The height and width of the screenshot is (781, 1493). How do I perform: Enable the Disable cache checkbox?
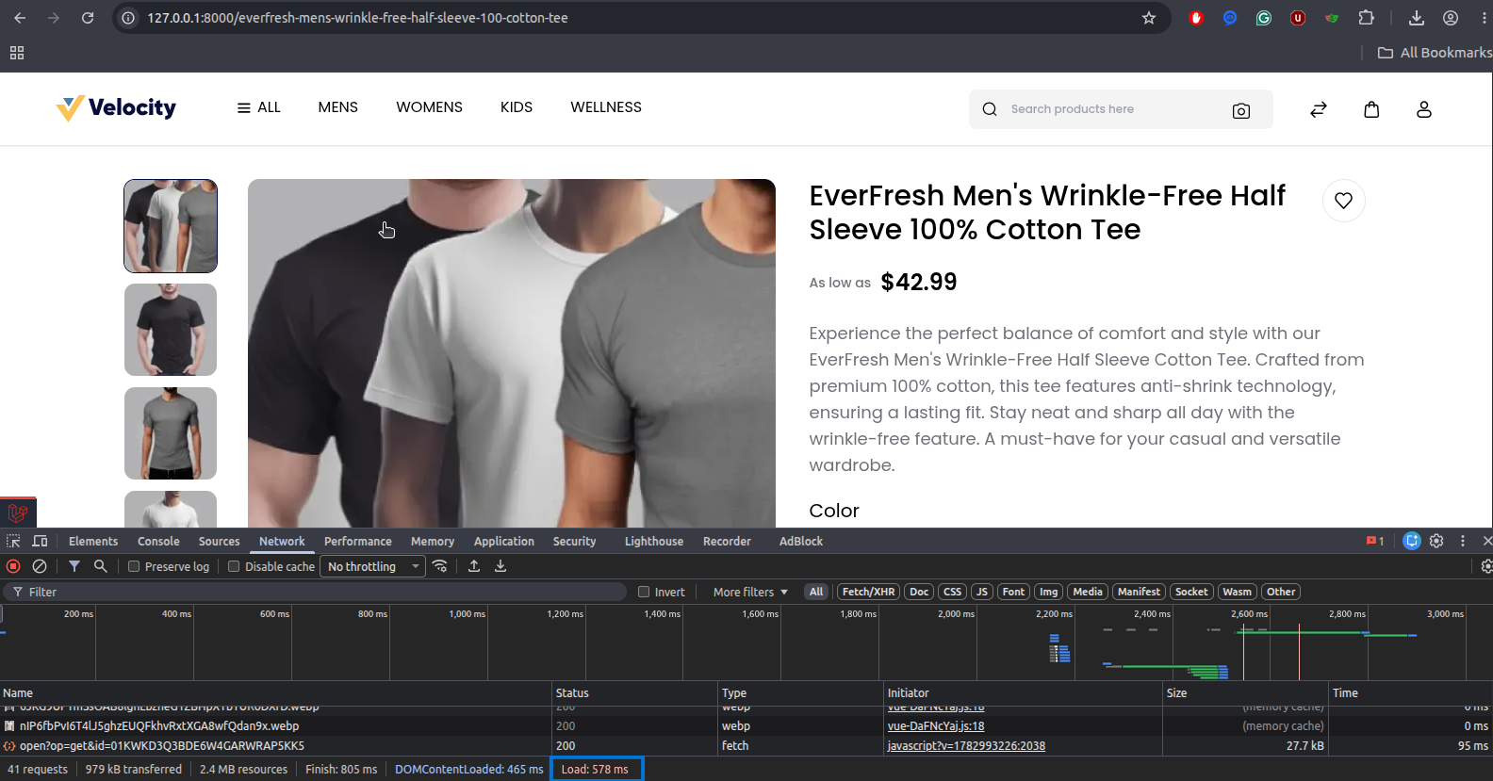[234, 566]
